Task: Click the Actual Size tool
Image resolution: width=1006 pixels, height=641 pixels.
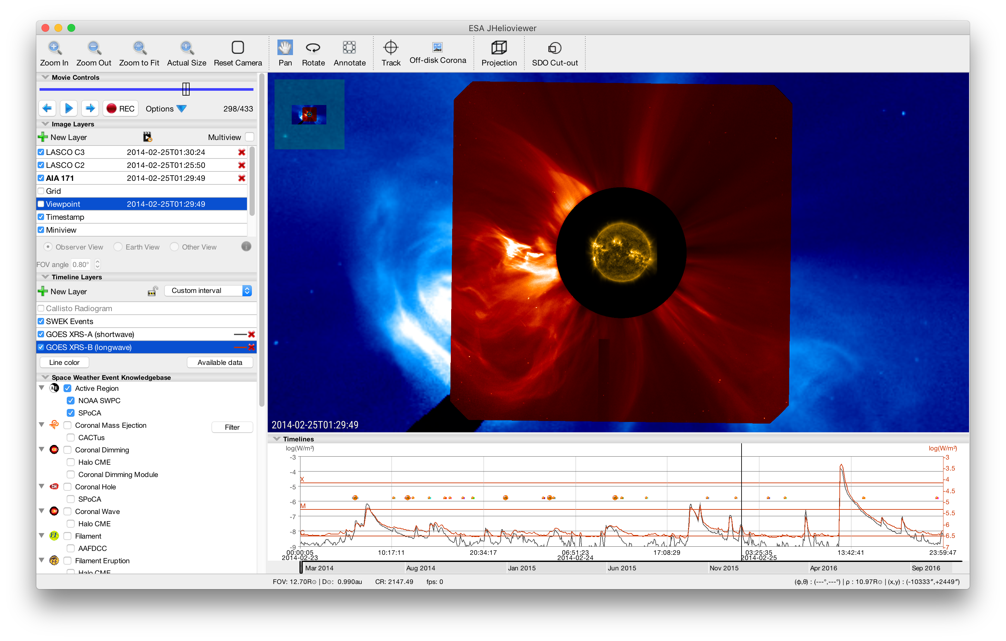Action: (x=186, y=53)
